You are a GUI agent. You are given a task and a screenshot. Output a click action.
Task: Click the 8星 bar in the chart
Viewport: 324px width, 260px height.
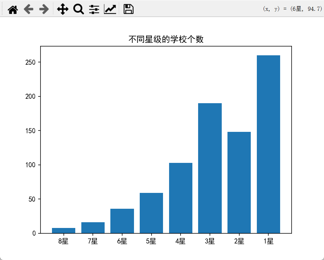coord(64,230)
